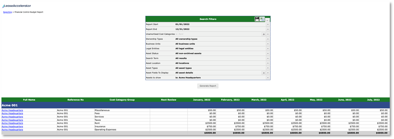Expand the Asset Types dropdown
The image size is (394, 139).
(268, 68)
